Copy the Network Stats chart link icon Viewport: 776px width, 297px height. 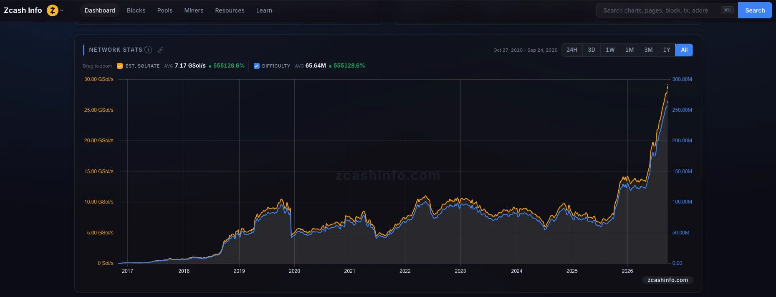[x=161, y=50]
